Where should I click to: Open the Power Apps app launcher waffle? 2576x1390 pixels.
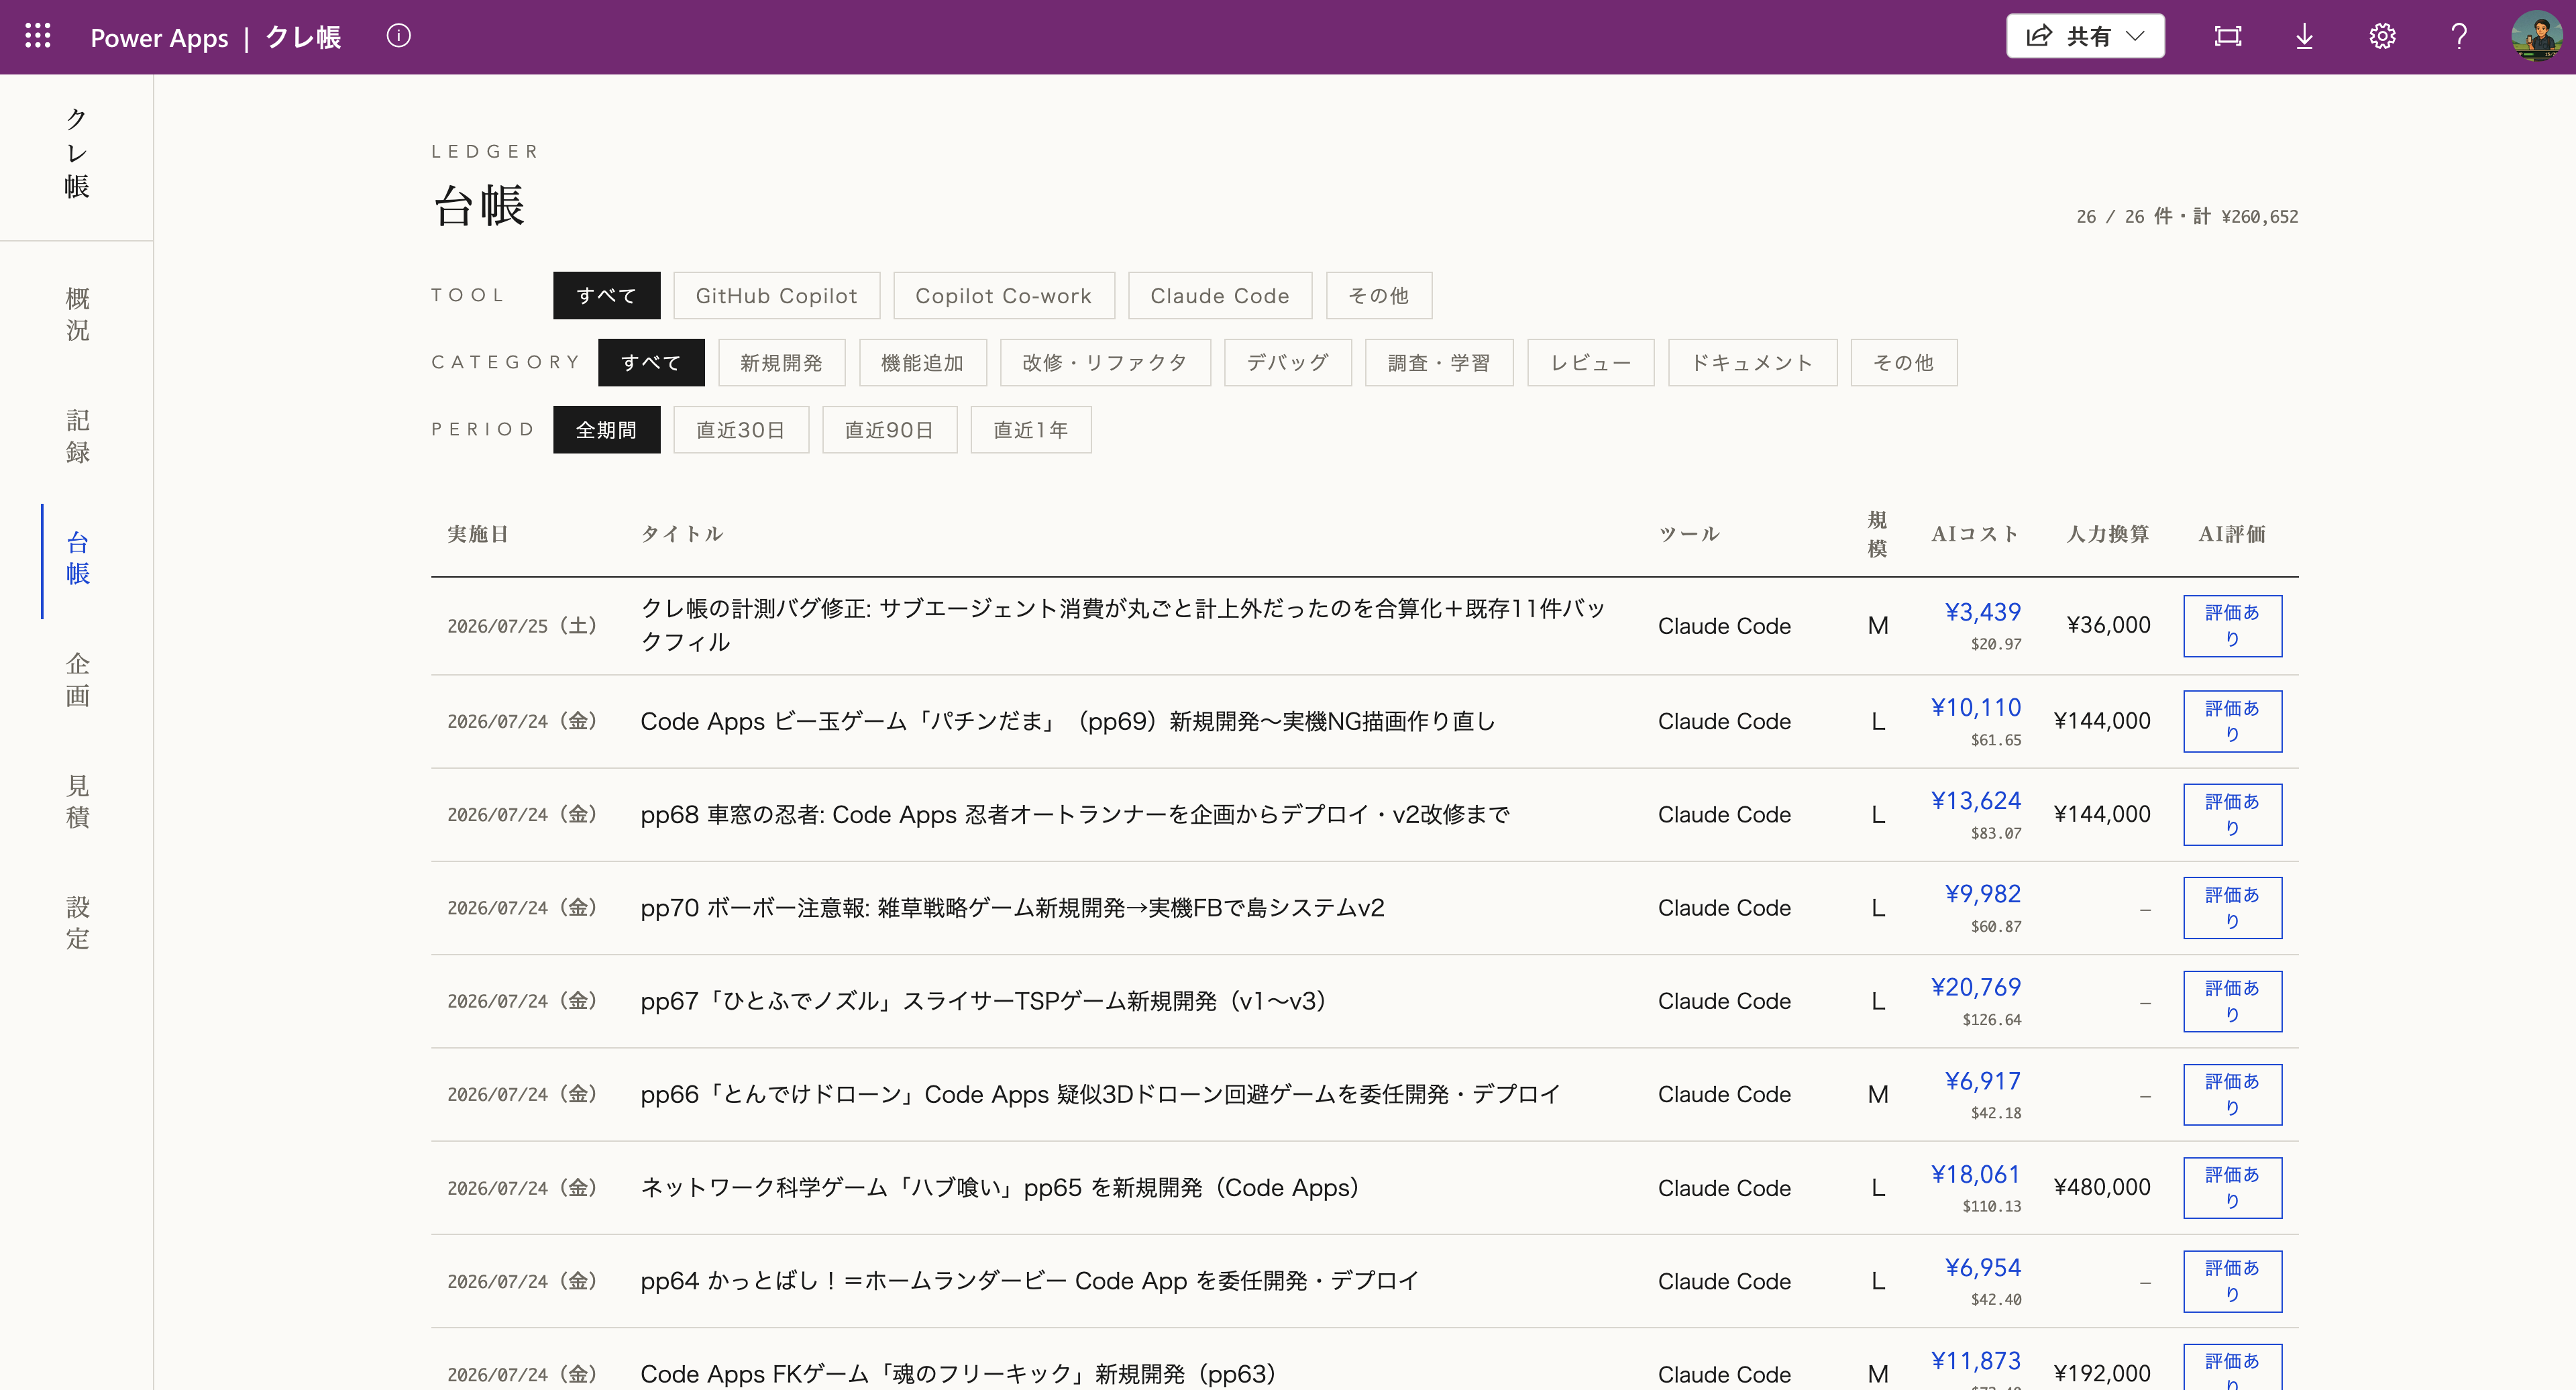tap(38, 36)
